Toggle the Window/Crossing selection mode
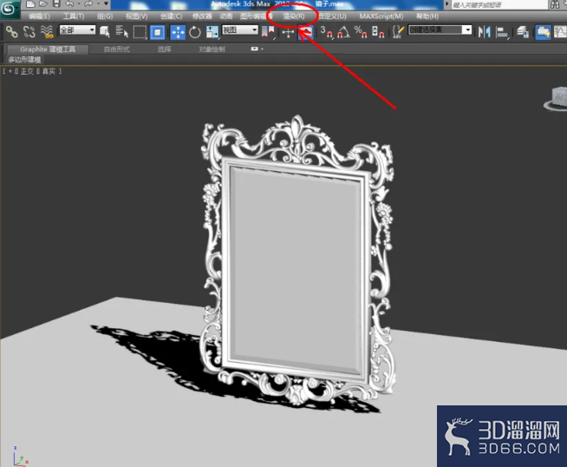The width and height of the screenshot is (567, 467). [x=157, y=32]
